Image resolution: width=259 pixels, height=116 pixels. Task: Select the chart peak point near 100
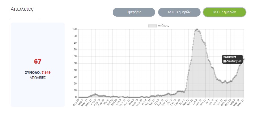pos(197,29)
